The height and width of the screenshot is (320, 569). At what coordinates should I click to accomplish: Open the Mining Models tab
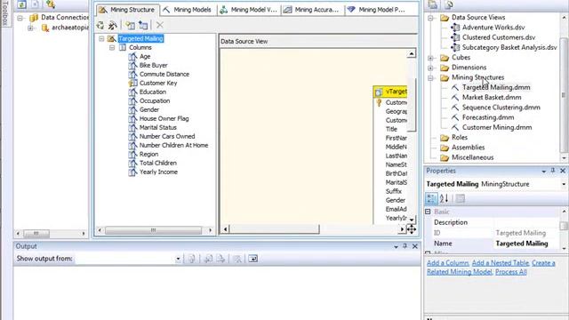pos(188,10)
